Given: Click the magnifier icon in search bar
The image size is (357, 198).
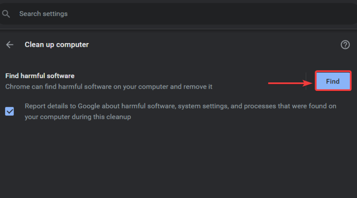Looking at the screenshot, I should [x=6, y=14].
